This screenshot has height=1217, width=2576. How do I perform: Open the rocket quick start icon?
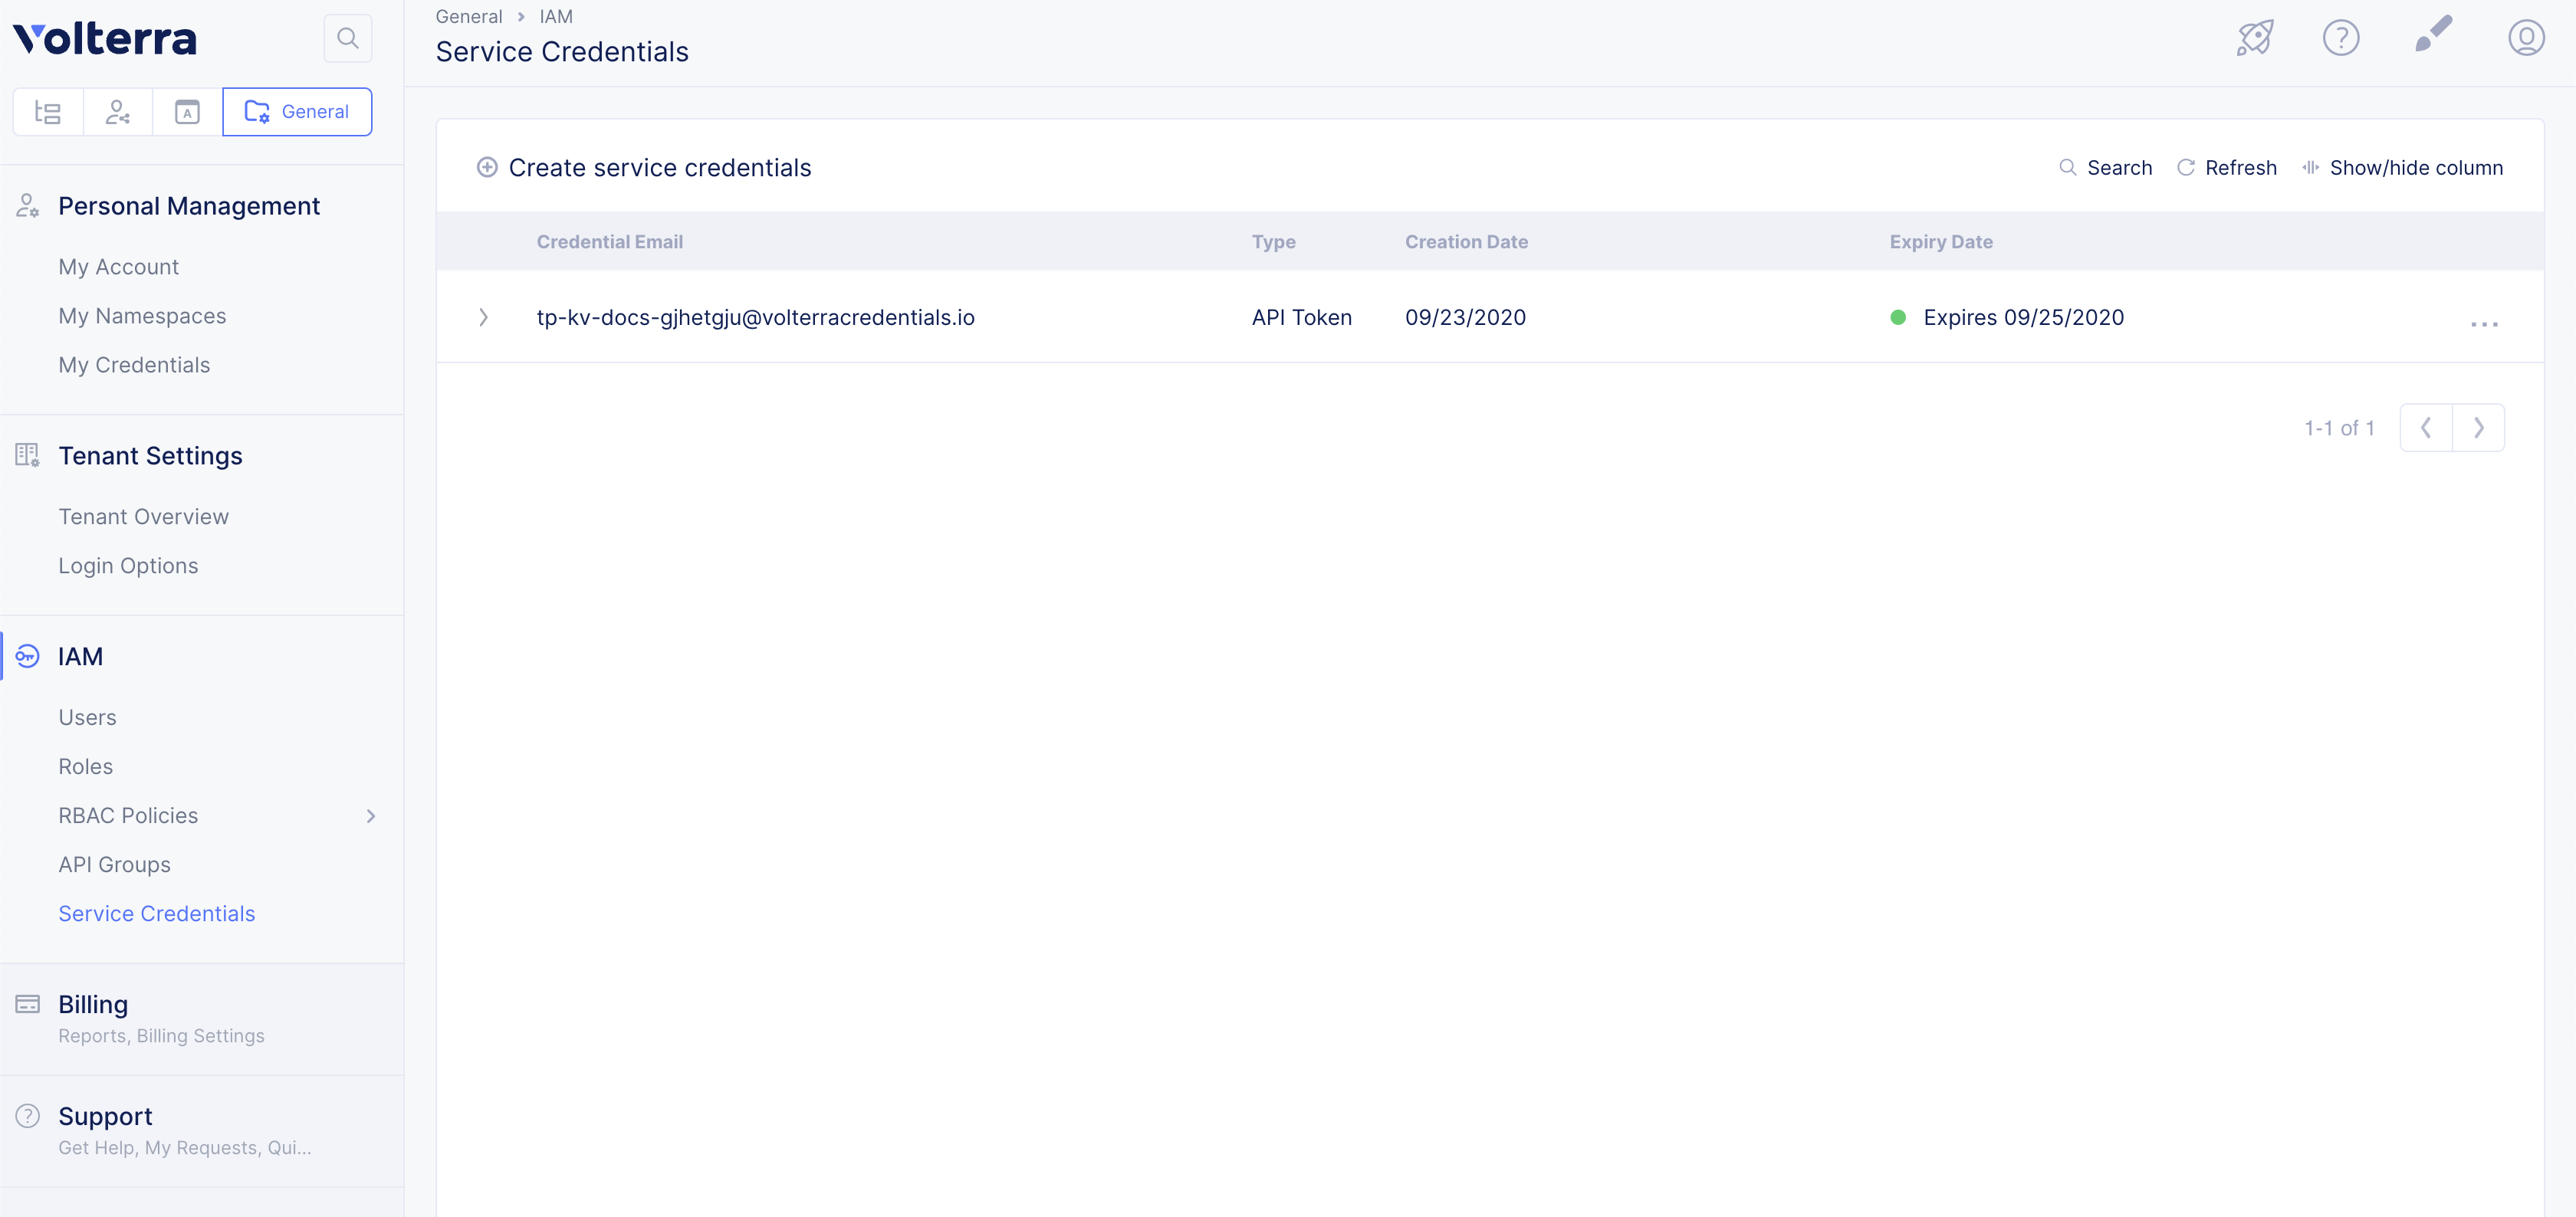pyautogui.click(x=2255, y=38)
